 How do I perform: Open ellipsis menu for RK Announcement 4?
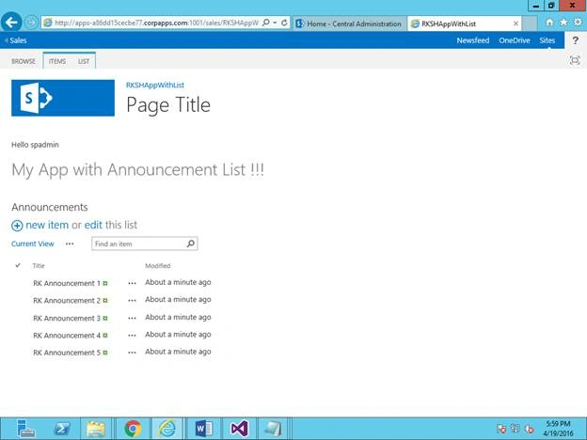point(132,336)
